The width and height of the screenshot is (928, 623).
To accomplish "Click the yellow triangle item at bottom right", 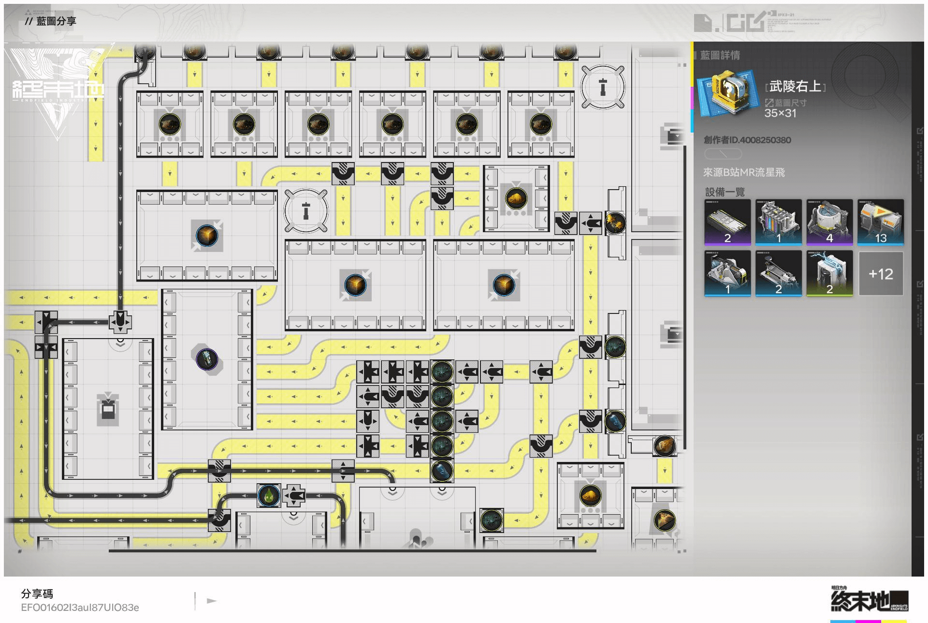I will click(x=664, y=520).
